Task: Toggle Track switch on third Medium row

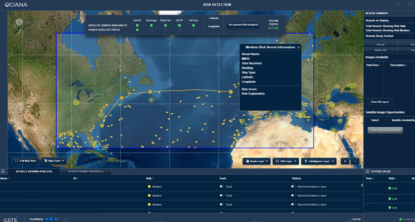Action: click(222, 204)
